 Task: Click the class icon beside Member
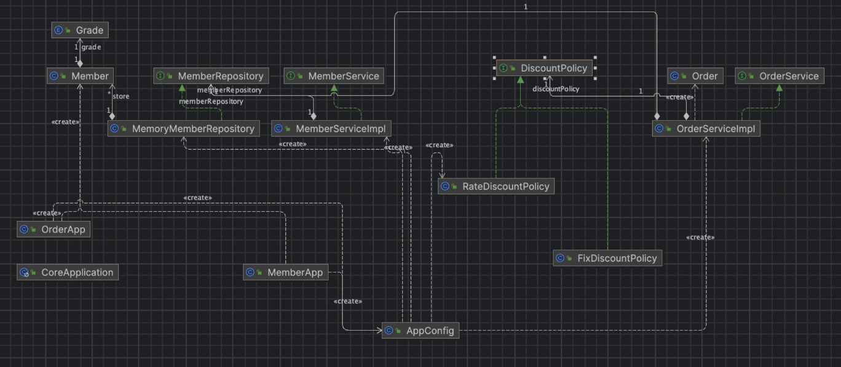pyautogui.click(x=53, y=76)
